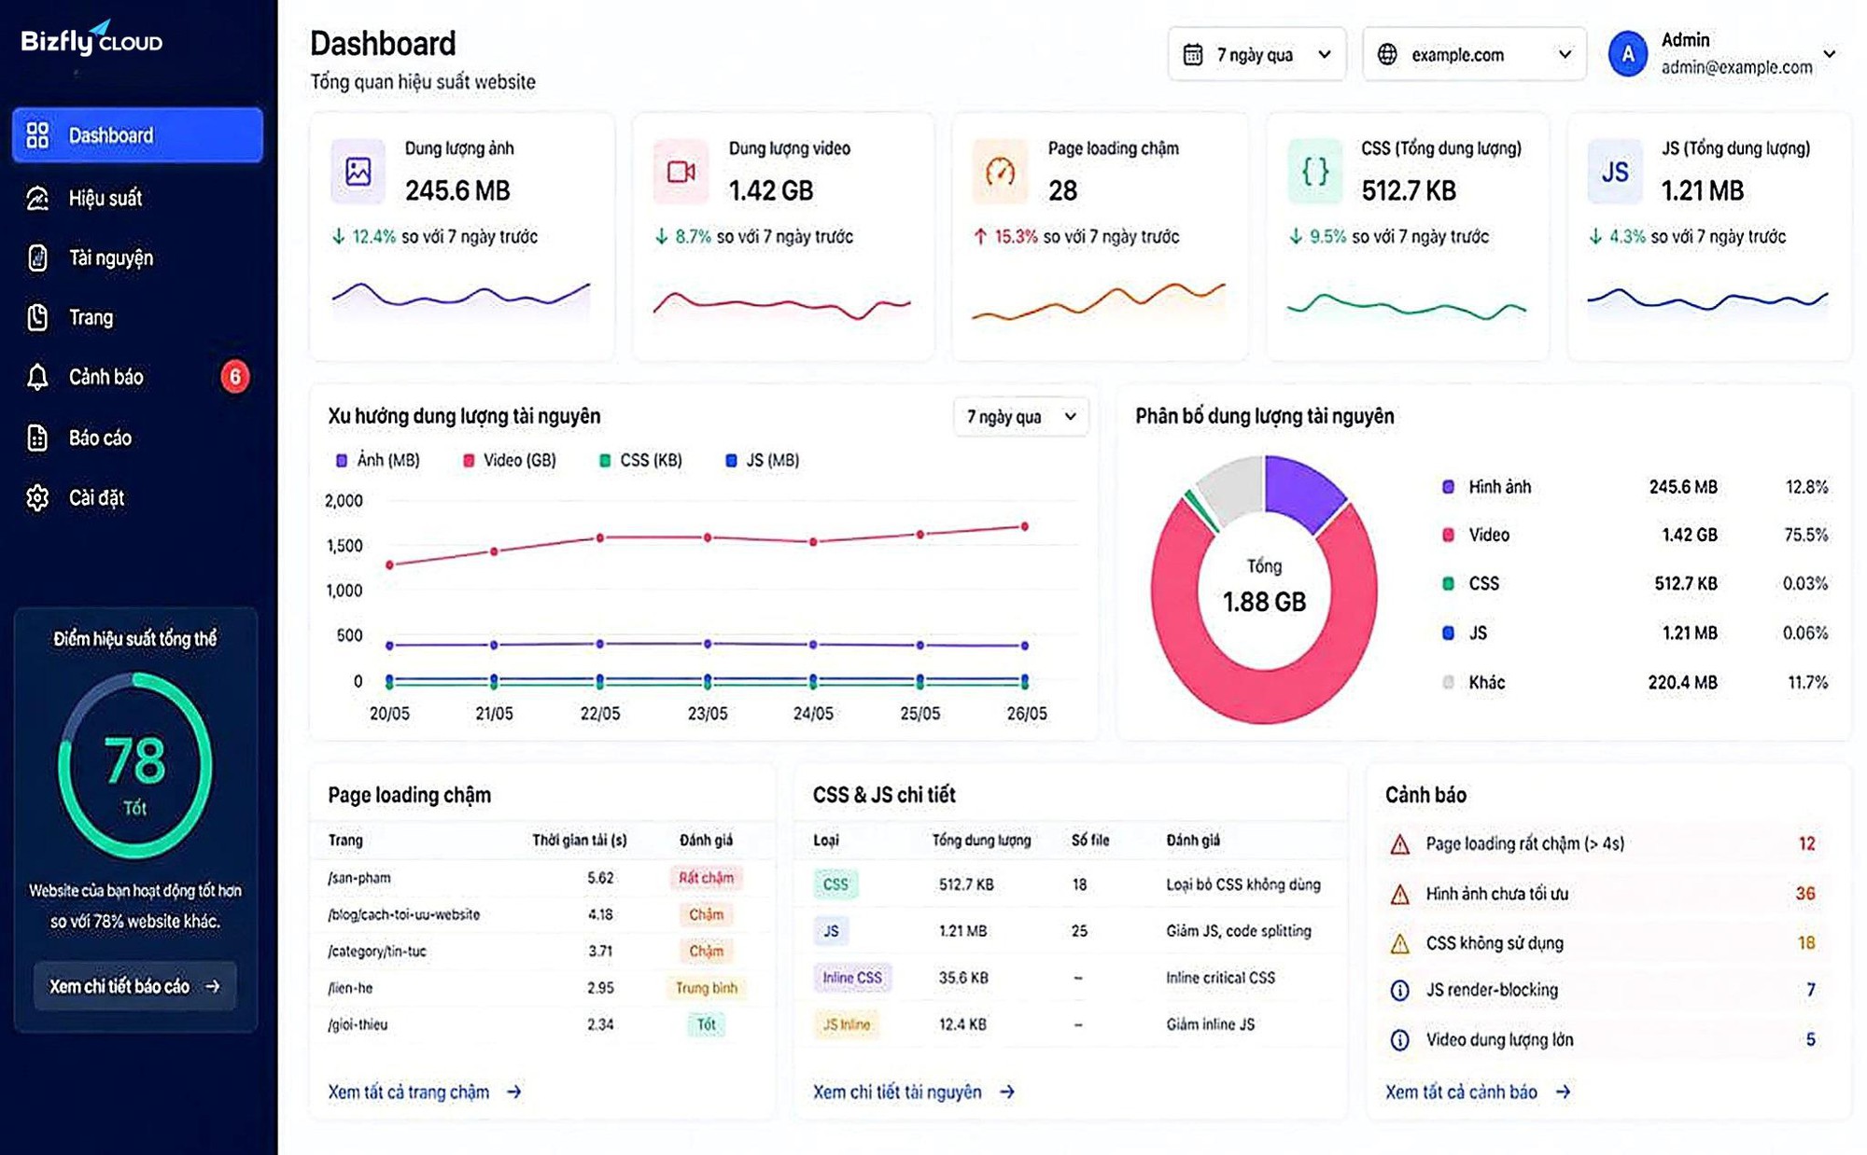Click Xem chi tiết báo cáo button

click(x=135, y=985)
